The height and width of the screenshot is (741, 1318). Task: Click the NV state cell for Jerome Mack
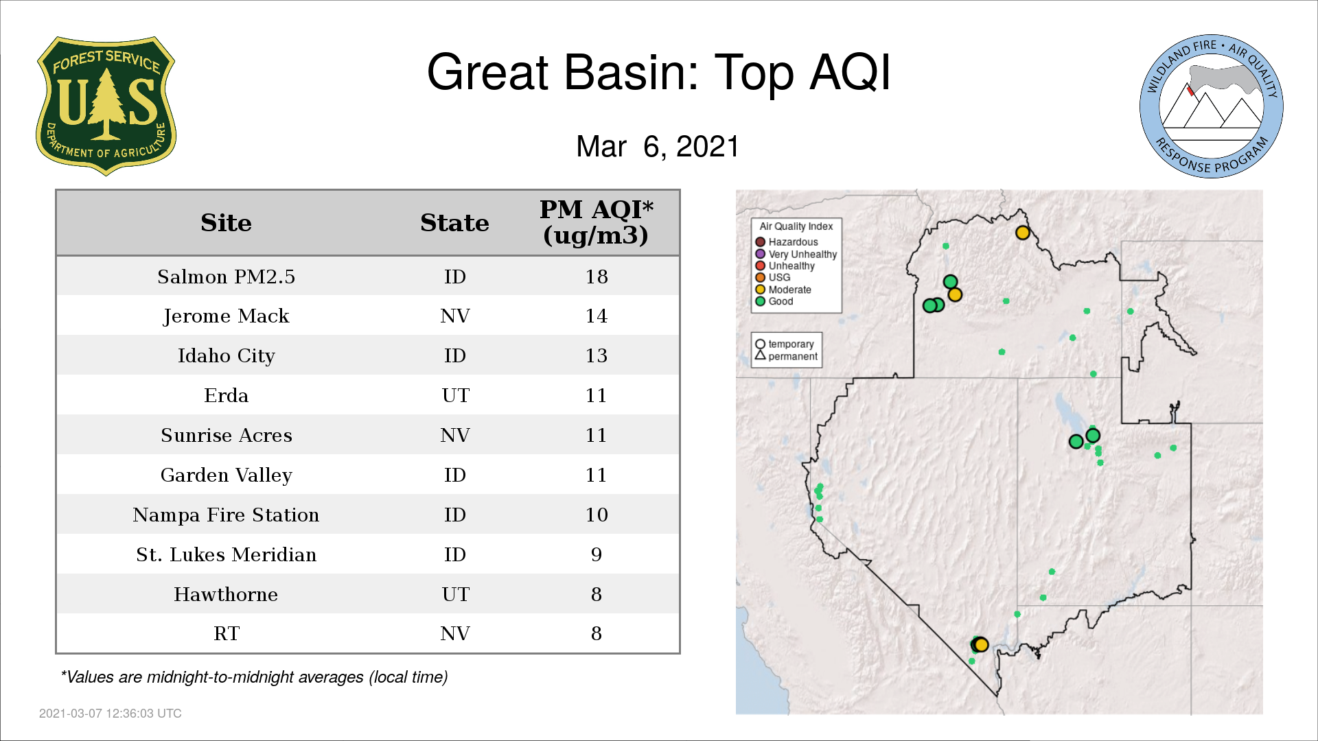[455, 316]
